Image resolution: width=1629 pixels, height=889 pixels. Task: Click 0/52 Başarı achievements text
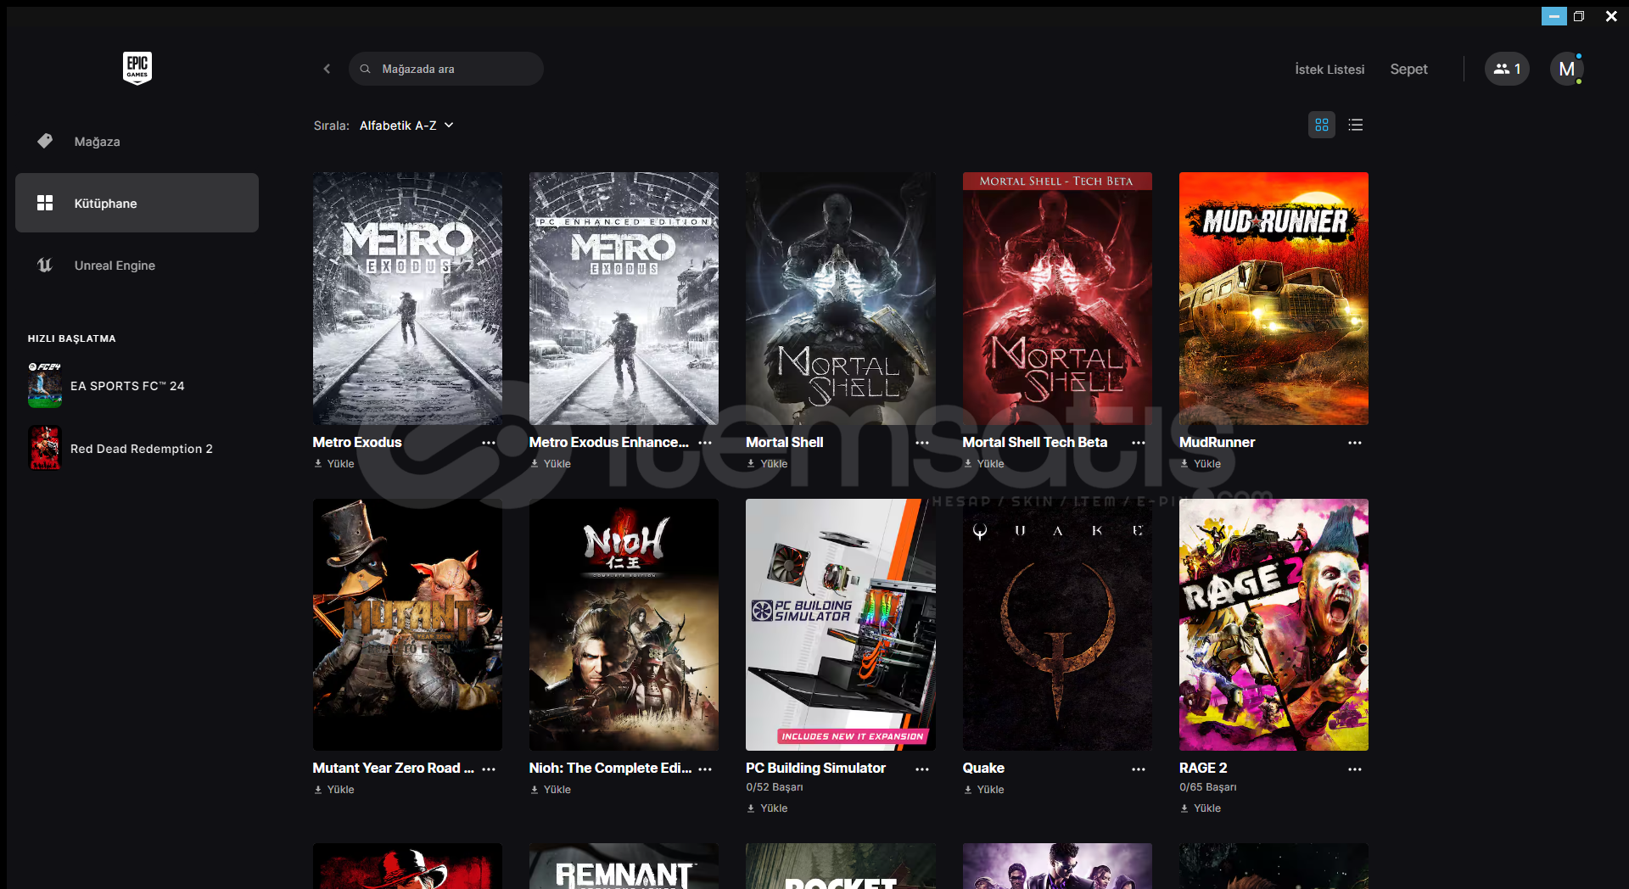point(775,787)
